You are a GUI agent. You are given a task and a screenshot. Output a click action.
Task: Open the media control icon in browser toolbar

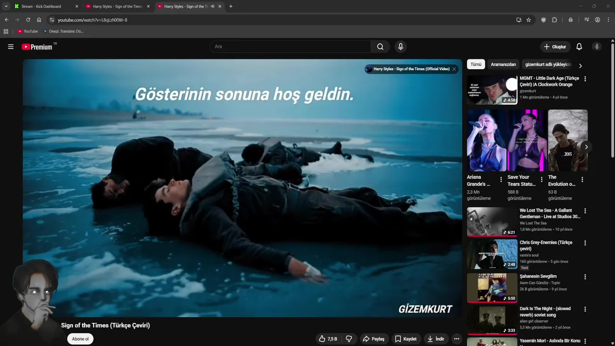click(x=587, y=20)
